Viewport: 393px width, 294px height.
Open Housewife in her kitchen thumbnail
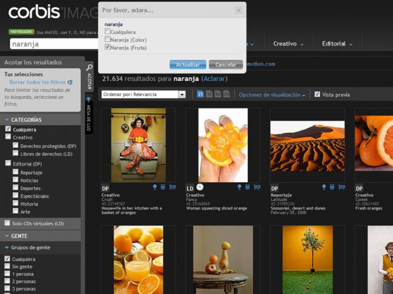click(x=138, y=145)
